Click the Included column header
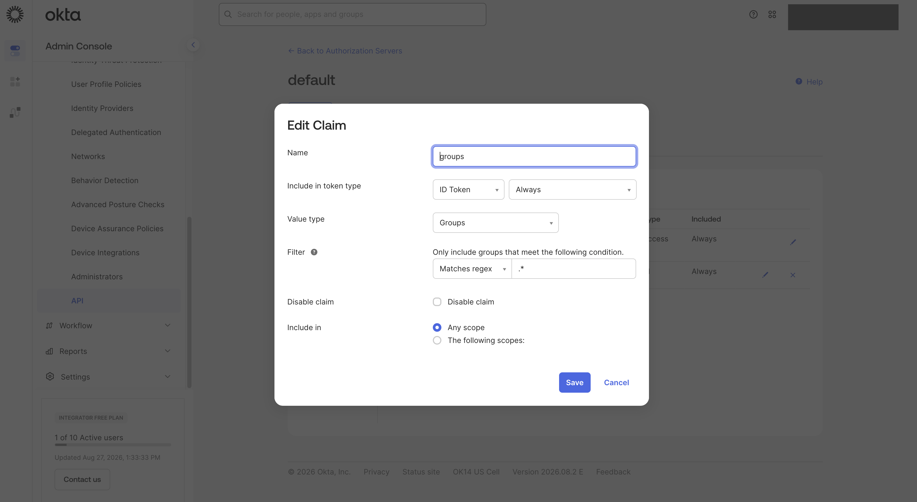This screenshot has width=917, height=502. point(706,219)
